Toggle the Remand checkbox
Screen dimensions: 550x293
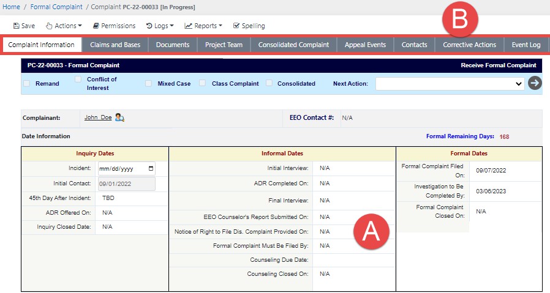pyautogui.click(x=26, y=83)
